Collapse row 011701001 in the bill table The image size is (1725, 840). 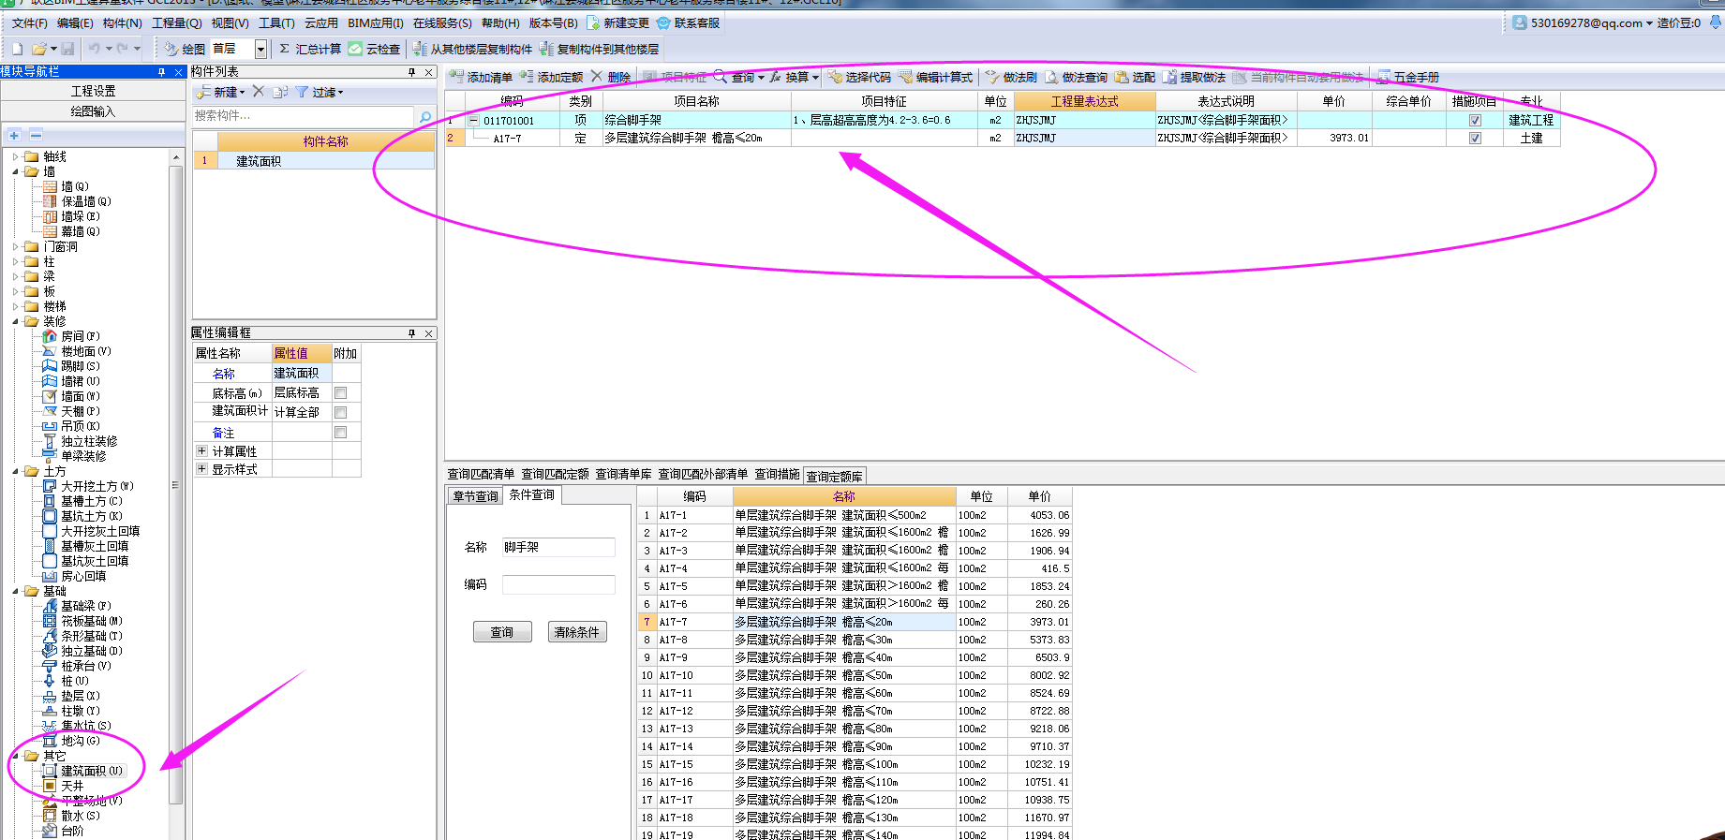tap(474, 120)
